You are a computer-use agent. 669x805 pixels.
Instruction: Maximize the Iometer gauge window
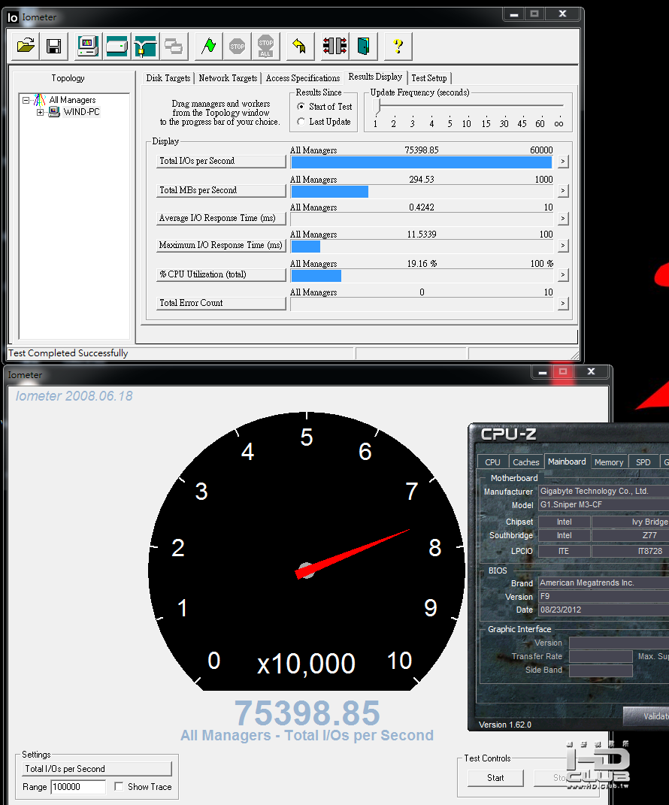pyautogui.click(x=563, y=371)
